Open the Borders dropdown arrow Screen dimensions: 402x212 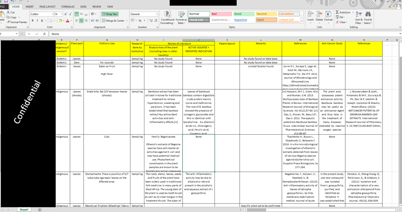(x=55, y=20)
